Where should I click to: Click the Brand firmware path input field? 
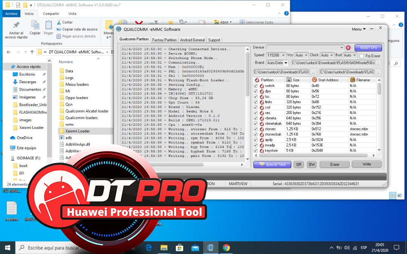click(333, 63)
